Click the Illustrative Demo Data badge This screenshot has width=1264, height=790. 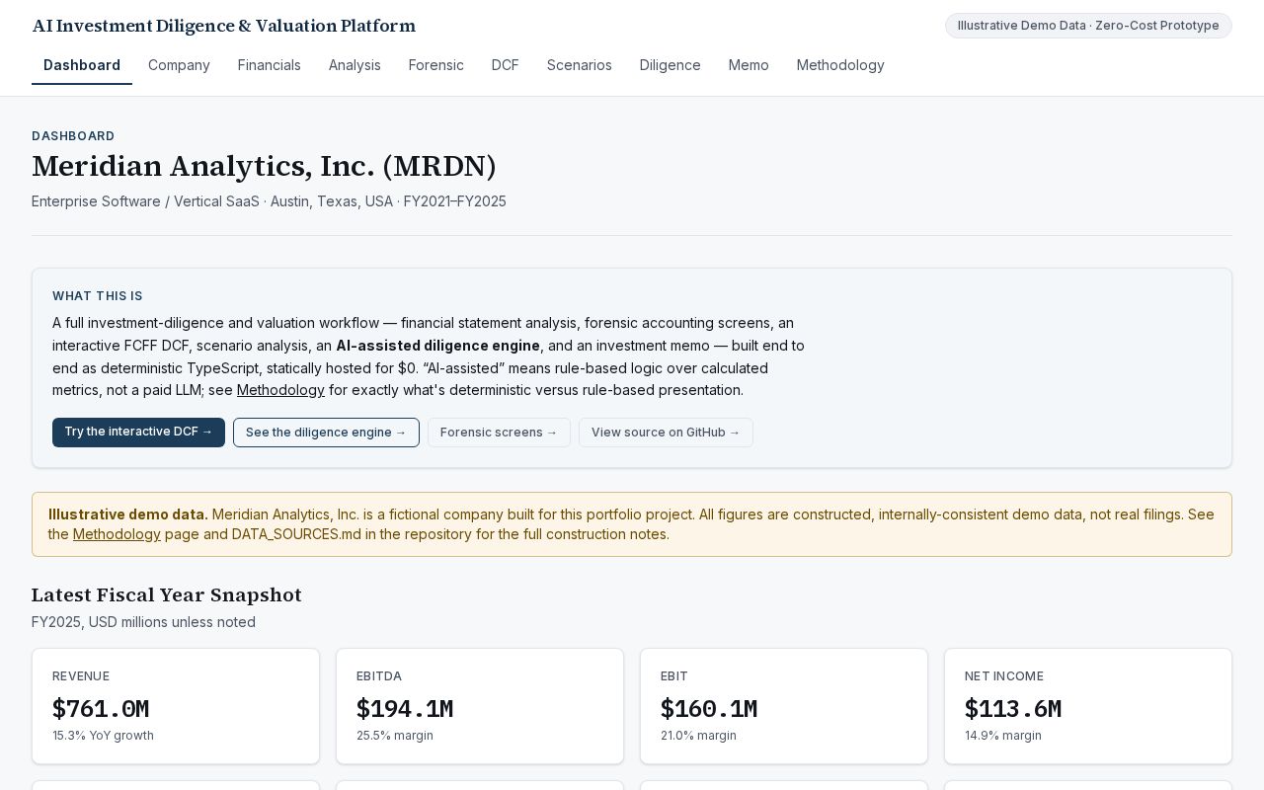pyautogui.click(x=1088, y=26)
